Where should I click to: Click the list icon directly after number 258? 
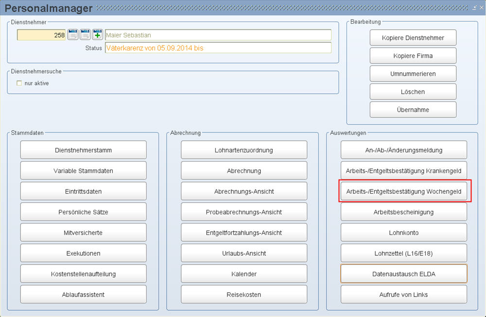[x=73, y=34]
